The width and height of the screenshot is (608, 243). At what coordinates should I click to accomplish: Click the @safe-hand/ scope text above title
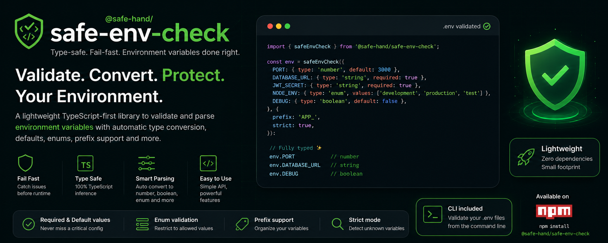click(129, 19)
